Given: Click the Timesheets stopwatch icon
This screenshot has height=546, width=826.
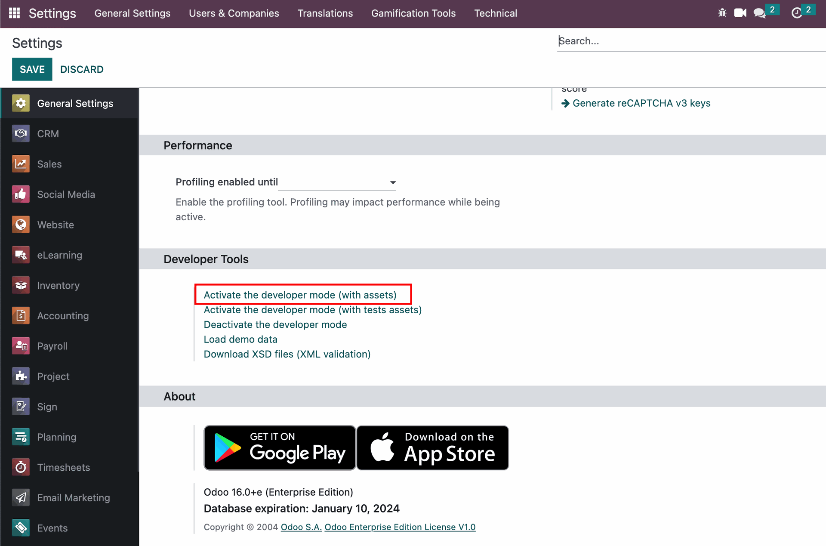Looking at the screenshot, I should pyautogui.click(x=21, y=467).
